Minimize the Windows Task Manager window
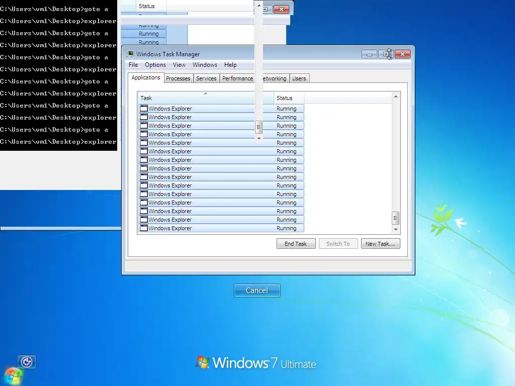 [x=369, y=54]
